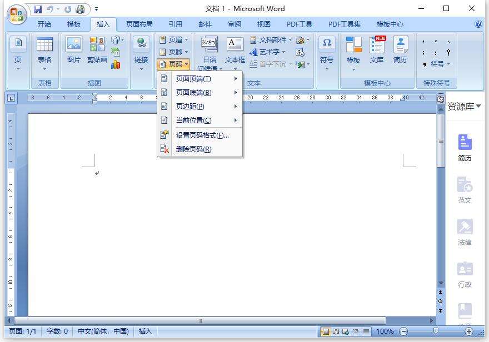Open the quick access toolbar customize arrow

(x=96, y=9)
